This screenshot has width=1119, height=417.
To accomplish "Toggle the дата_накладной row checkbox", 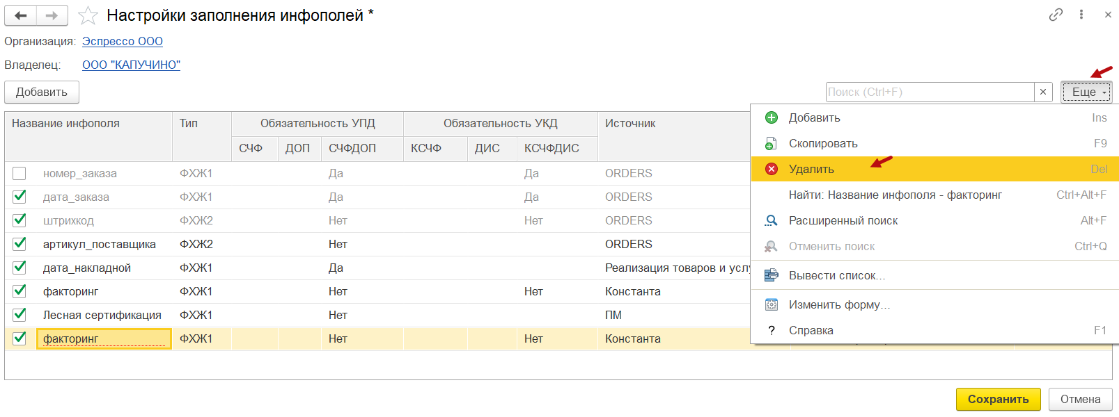I will pos(19,268).
